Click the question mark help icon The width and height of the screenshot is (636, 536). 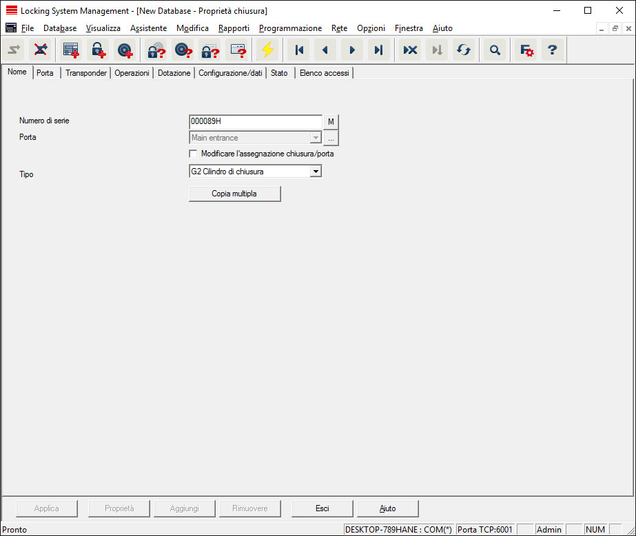[x=552, y=50]
